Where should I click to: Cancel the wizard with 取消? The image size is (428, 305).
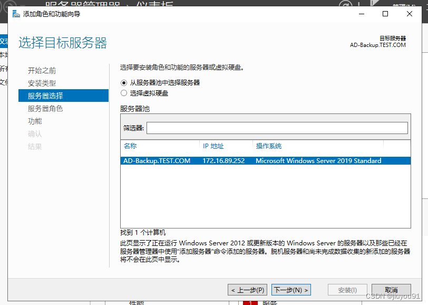(391, 290)
